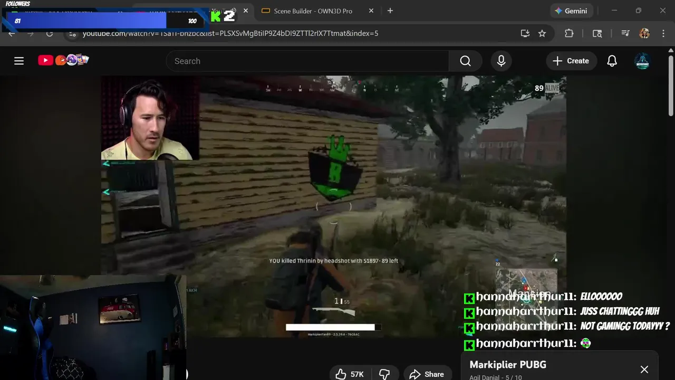
Task: Open the YouTube hamburger guide menu
Action: (19, 61)
